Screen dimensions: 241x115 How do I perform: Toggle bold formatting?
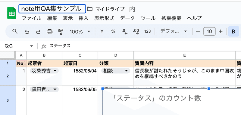pyautogui.click(x=233, y=31)
